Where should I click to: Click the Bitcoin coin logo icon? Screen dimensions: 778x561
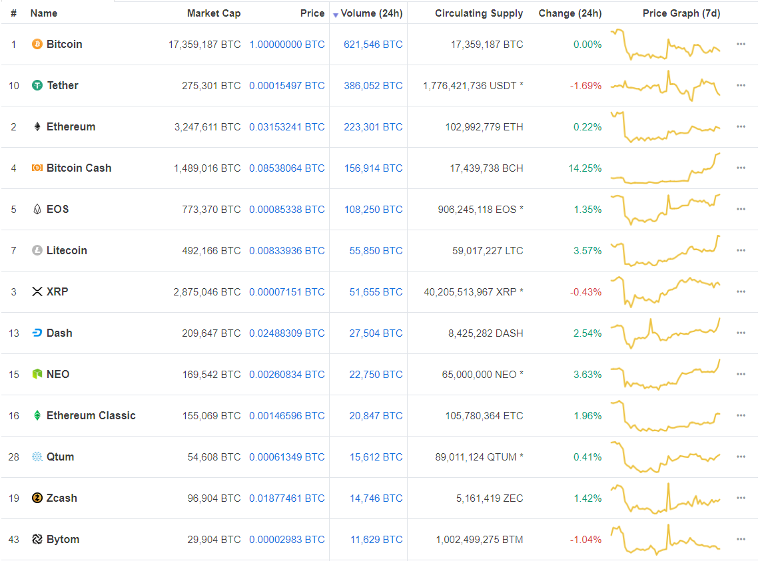(37, 44)
